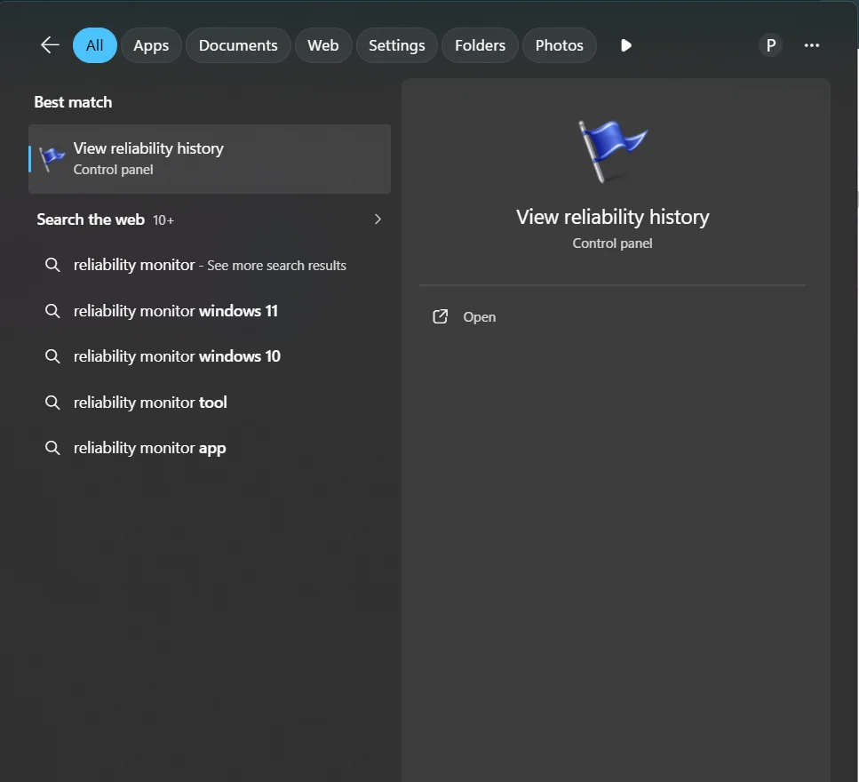Viewport: 859px width, 782px height.
Task: Go back with the left arrow icon
Action: point(50,45)
